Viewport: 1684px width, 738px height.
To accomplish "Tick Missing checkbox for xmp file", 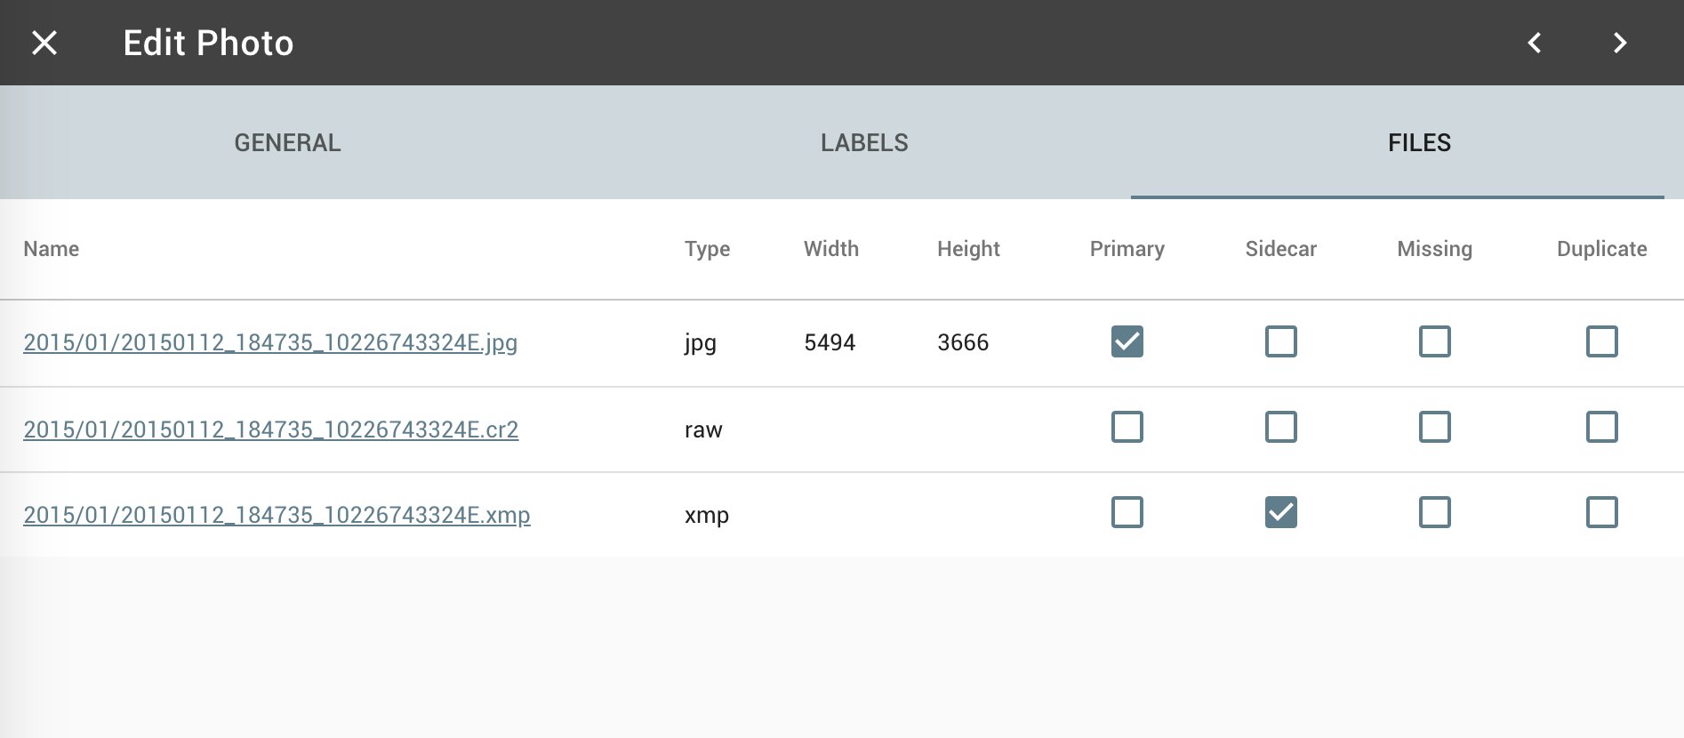I will coord(1434,512).
